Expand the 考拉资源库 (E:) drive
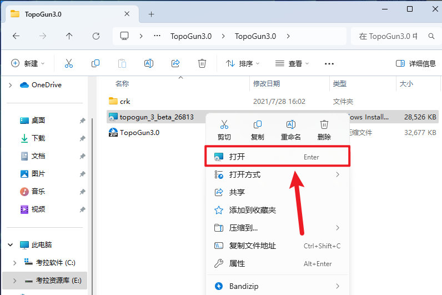 tap(14, 281)
